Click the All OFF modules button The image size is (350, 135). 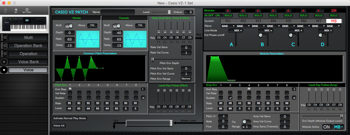[209, 15]
